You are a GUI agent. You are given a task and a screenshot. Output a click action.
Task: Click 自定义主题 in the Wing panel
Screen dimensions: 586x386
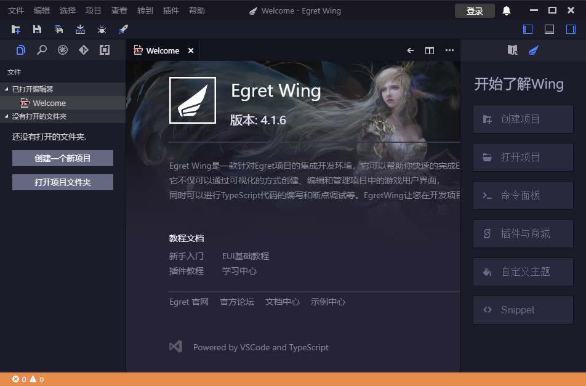[x=523, y=271]
